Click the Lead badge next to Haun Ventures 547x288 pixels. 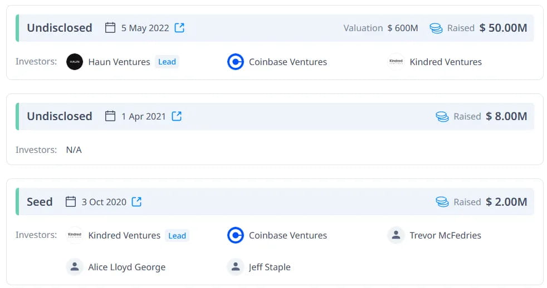tap(167, 62)
